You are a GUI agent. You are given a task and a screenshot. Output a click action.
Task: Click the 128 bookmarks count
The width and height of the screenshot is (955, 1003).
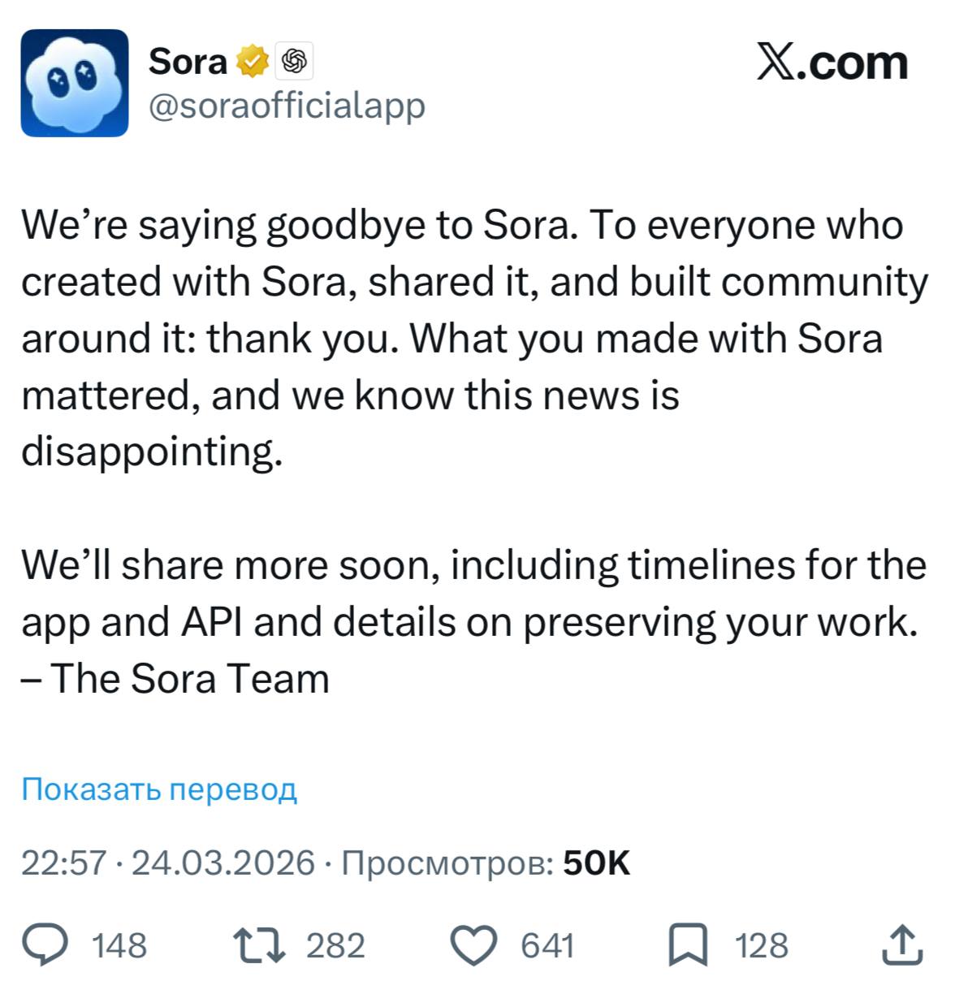[762, 946]
